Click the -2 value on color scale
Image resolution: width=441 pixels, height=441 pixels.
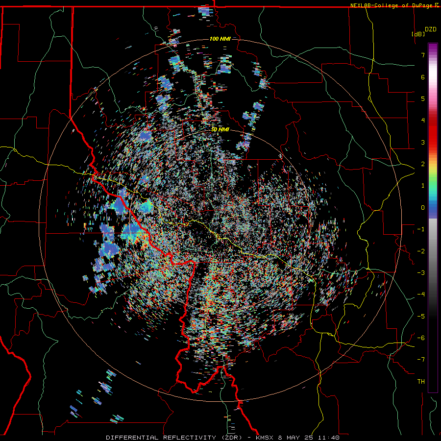click(421, 251)
